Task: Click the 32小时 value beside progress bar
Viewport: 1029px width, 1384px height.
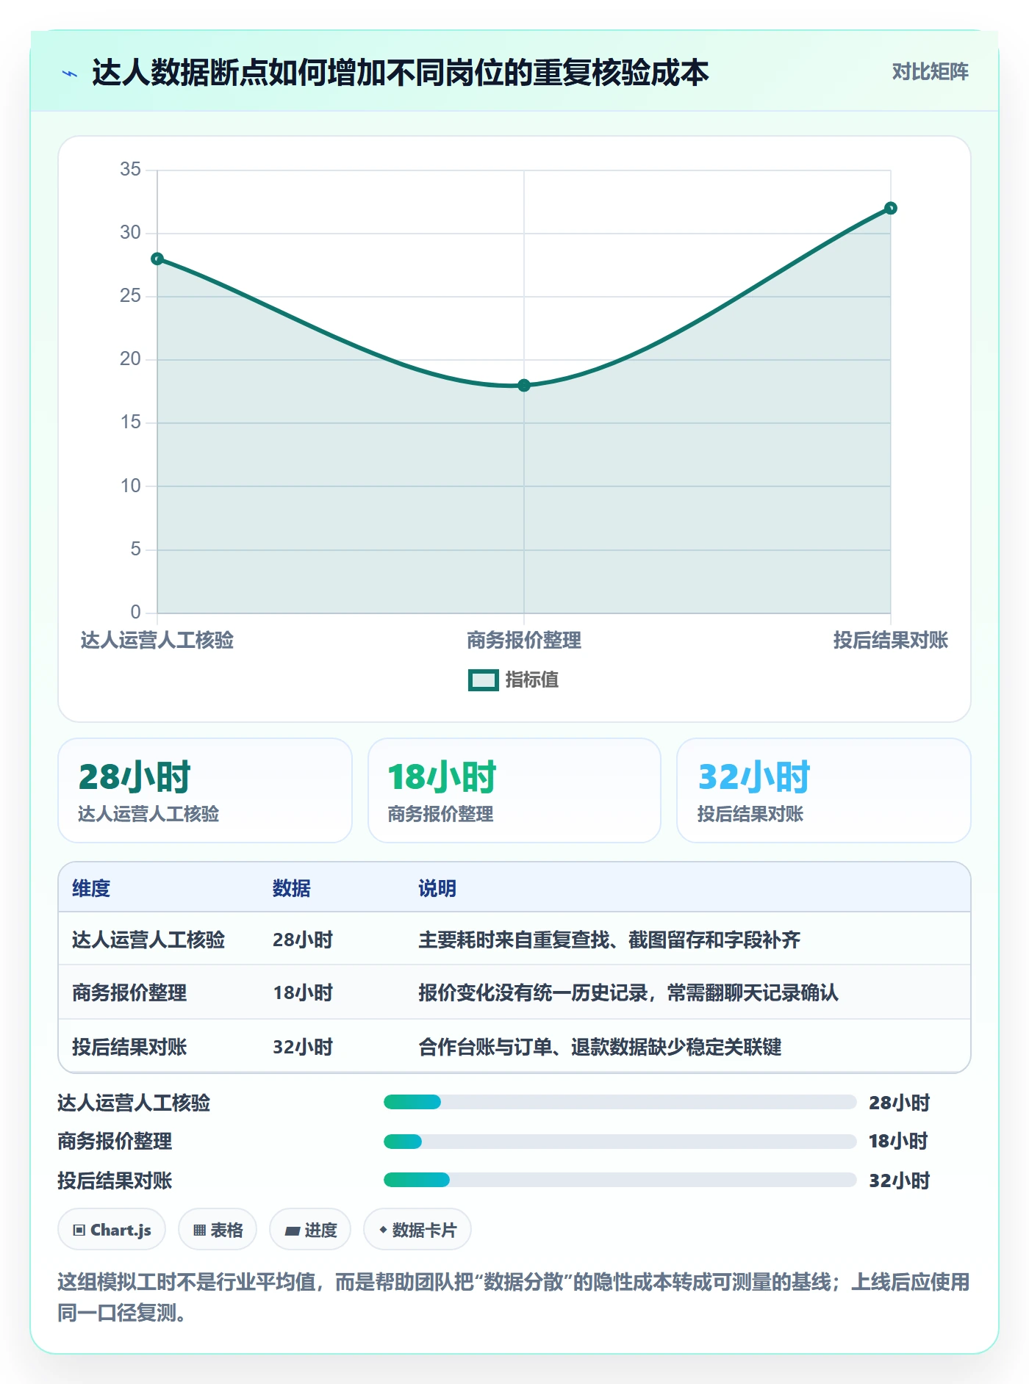Action: click(900, 1181)
